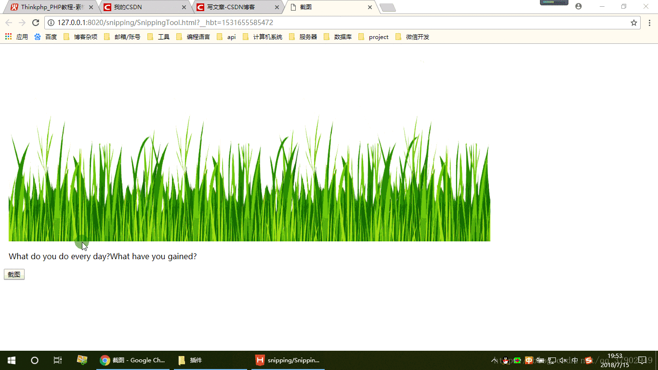Open the pinned paint-like app on taskbar

[x=82, y=360]
